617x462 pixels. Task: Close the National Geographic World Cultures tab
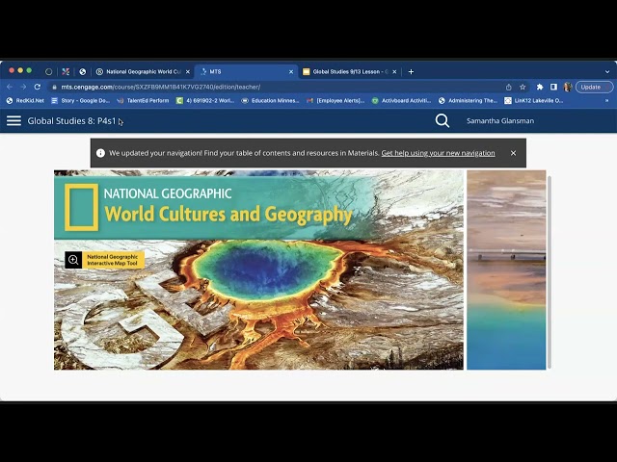[x=188, y=72]
